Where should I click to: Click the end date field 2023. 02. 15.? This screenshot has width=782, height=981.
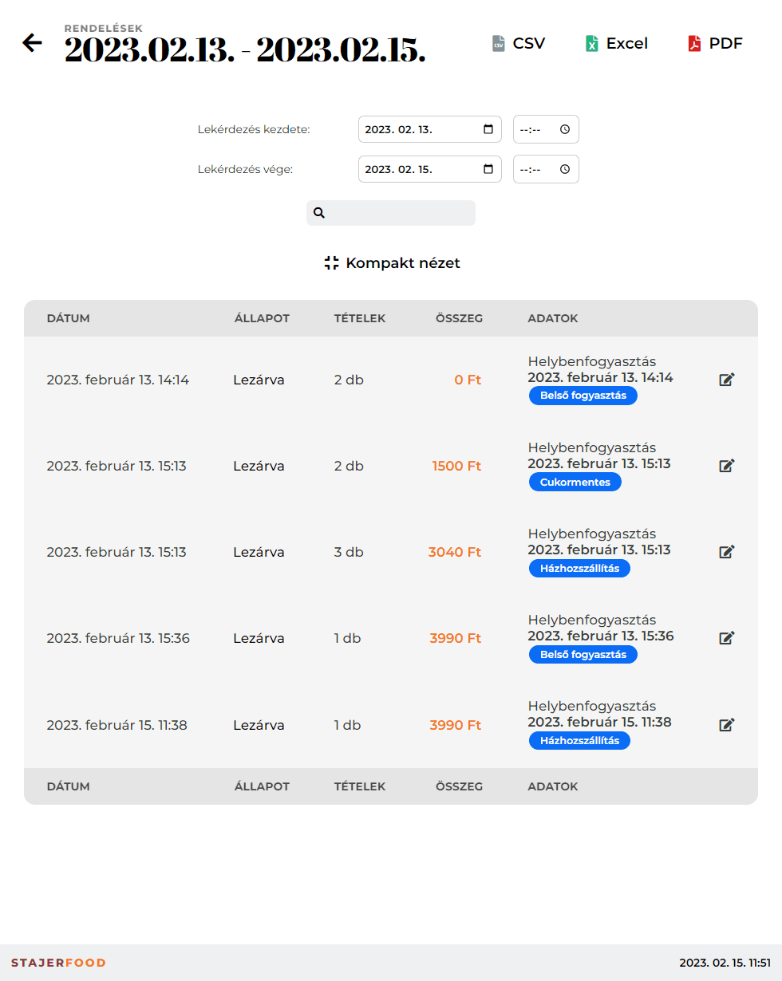tap(430, 169)
